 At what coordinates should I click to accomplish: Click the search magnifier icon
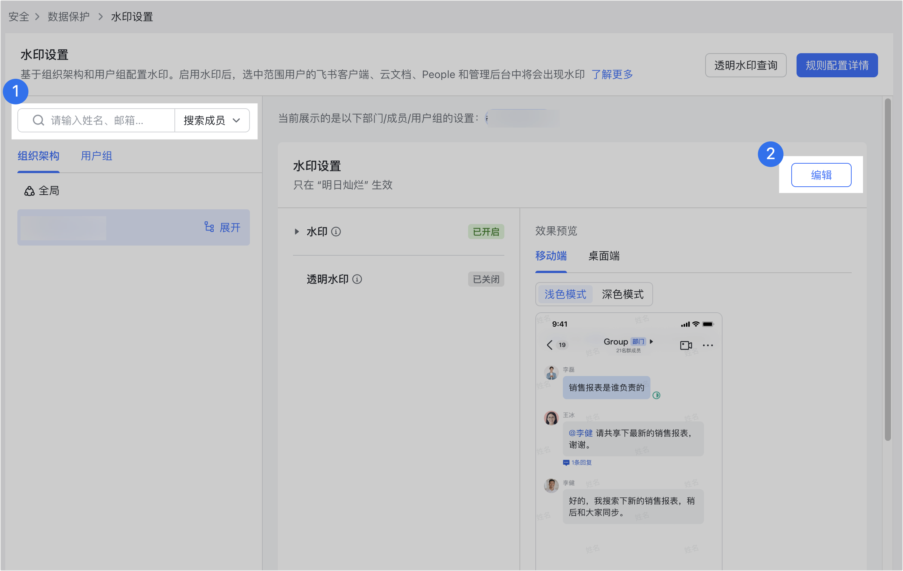pyautogui.click(x=38, y=120)
